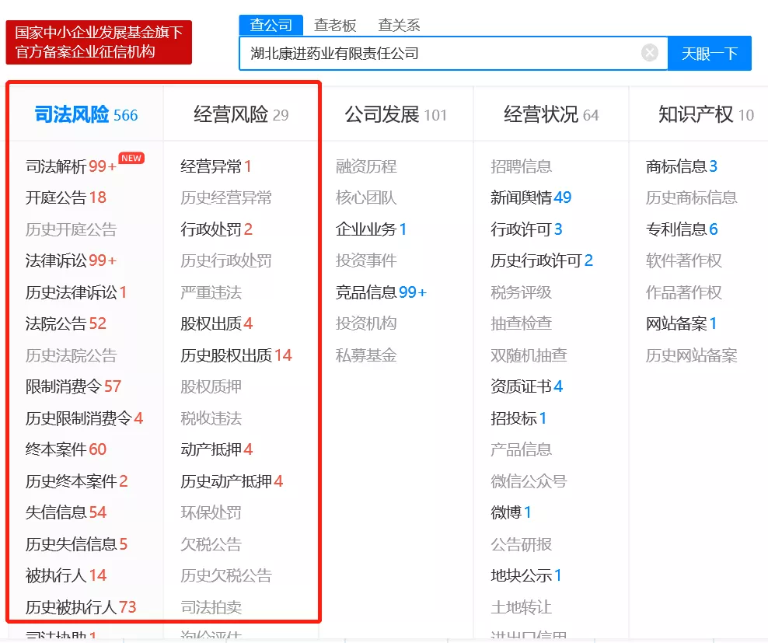Open 历史动产抵押 4 link

[x=232, y=481]
